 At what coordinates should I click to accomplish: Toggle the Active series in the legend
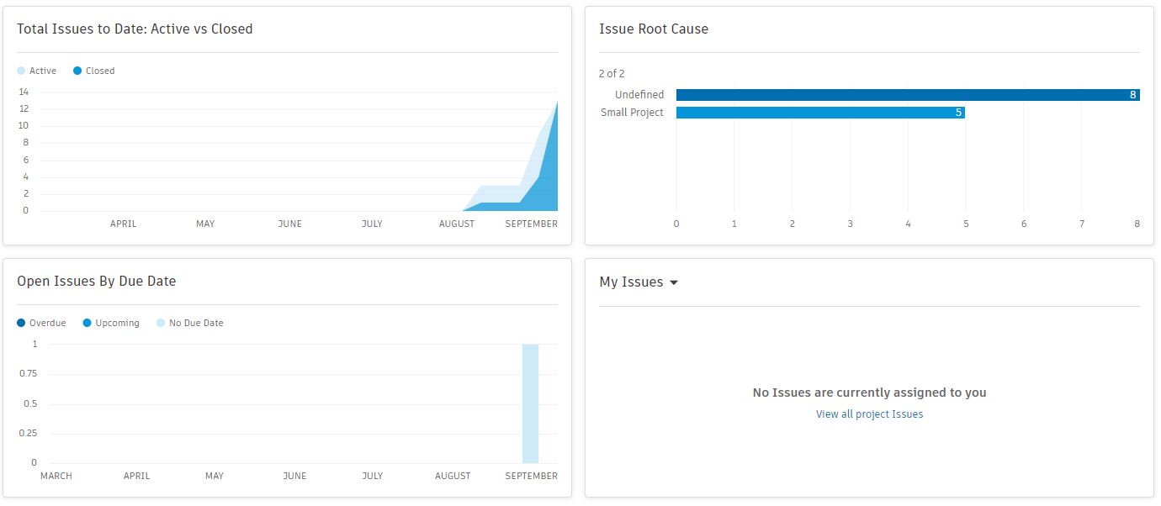[x=38, y=71]
